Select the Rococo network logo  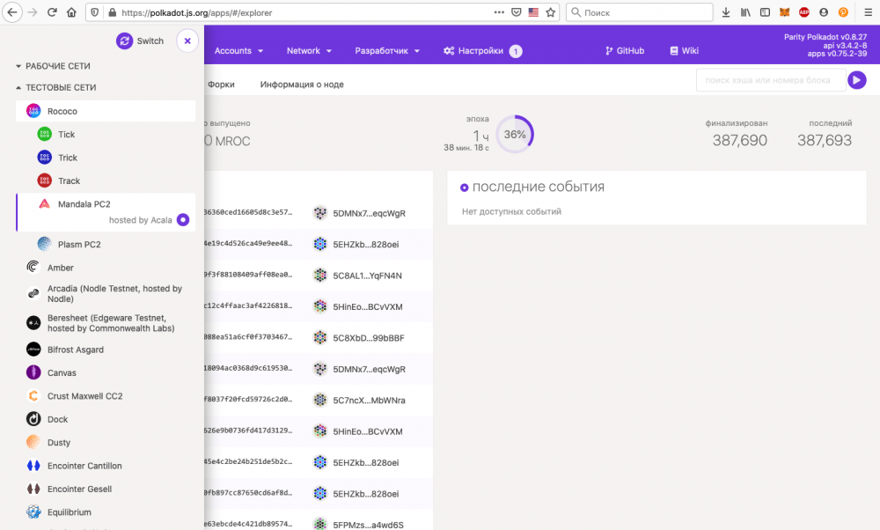(x=33, y=111)
